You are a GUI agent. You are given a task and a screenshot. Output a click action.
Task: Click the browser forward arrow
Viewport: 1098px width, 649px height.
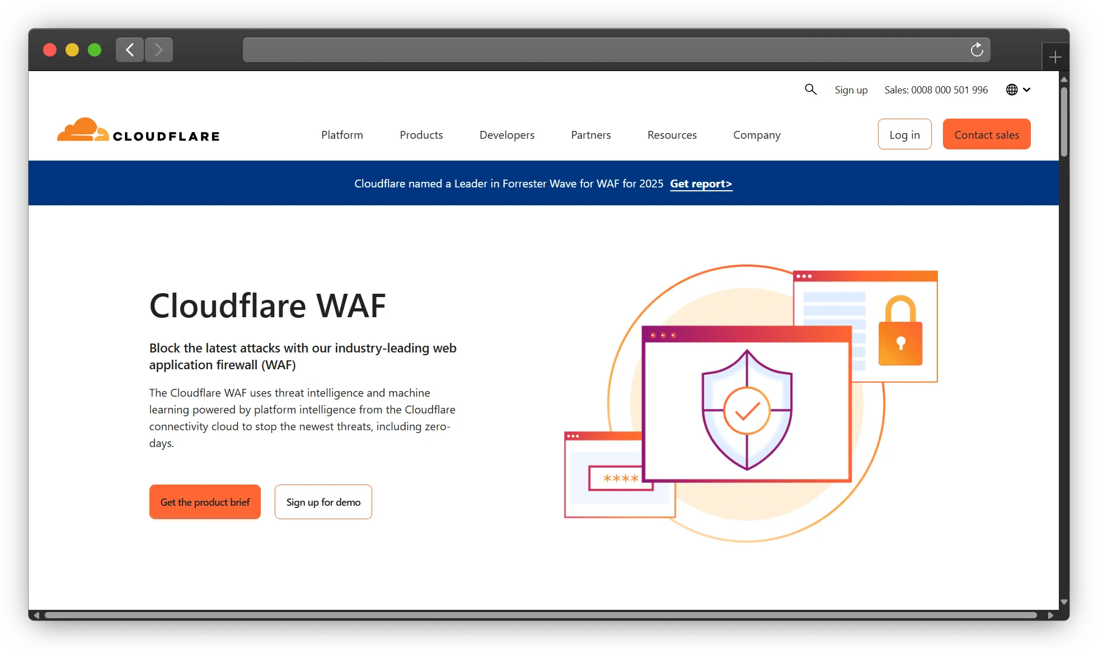[x=159, y=50]
